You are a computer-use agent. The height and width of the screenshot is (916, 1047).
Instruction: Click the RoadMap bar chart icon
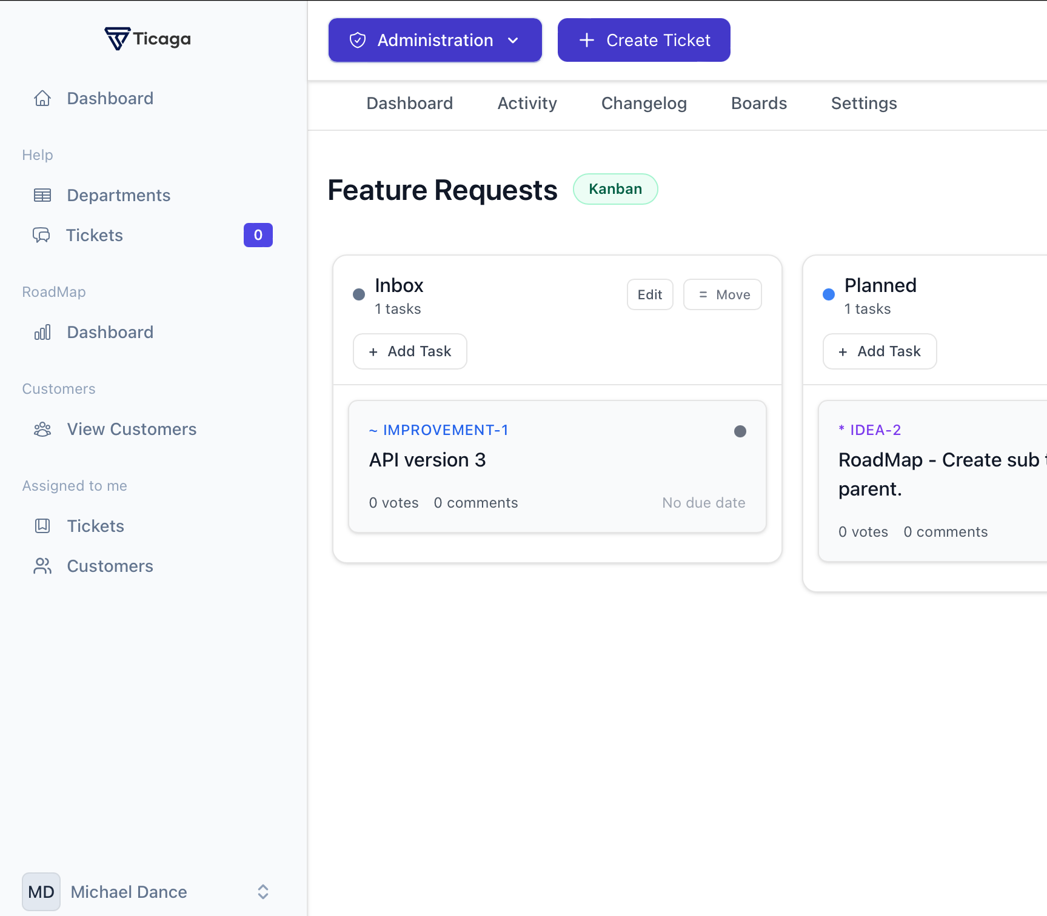42,332
